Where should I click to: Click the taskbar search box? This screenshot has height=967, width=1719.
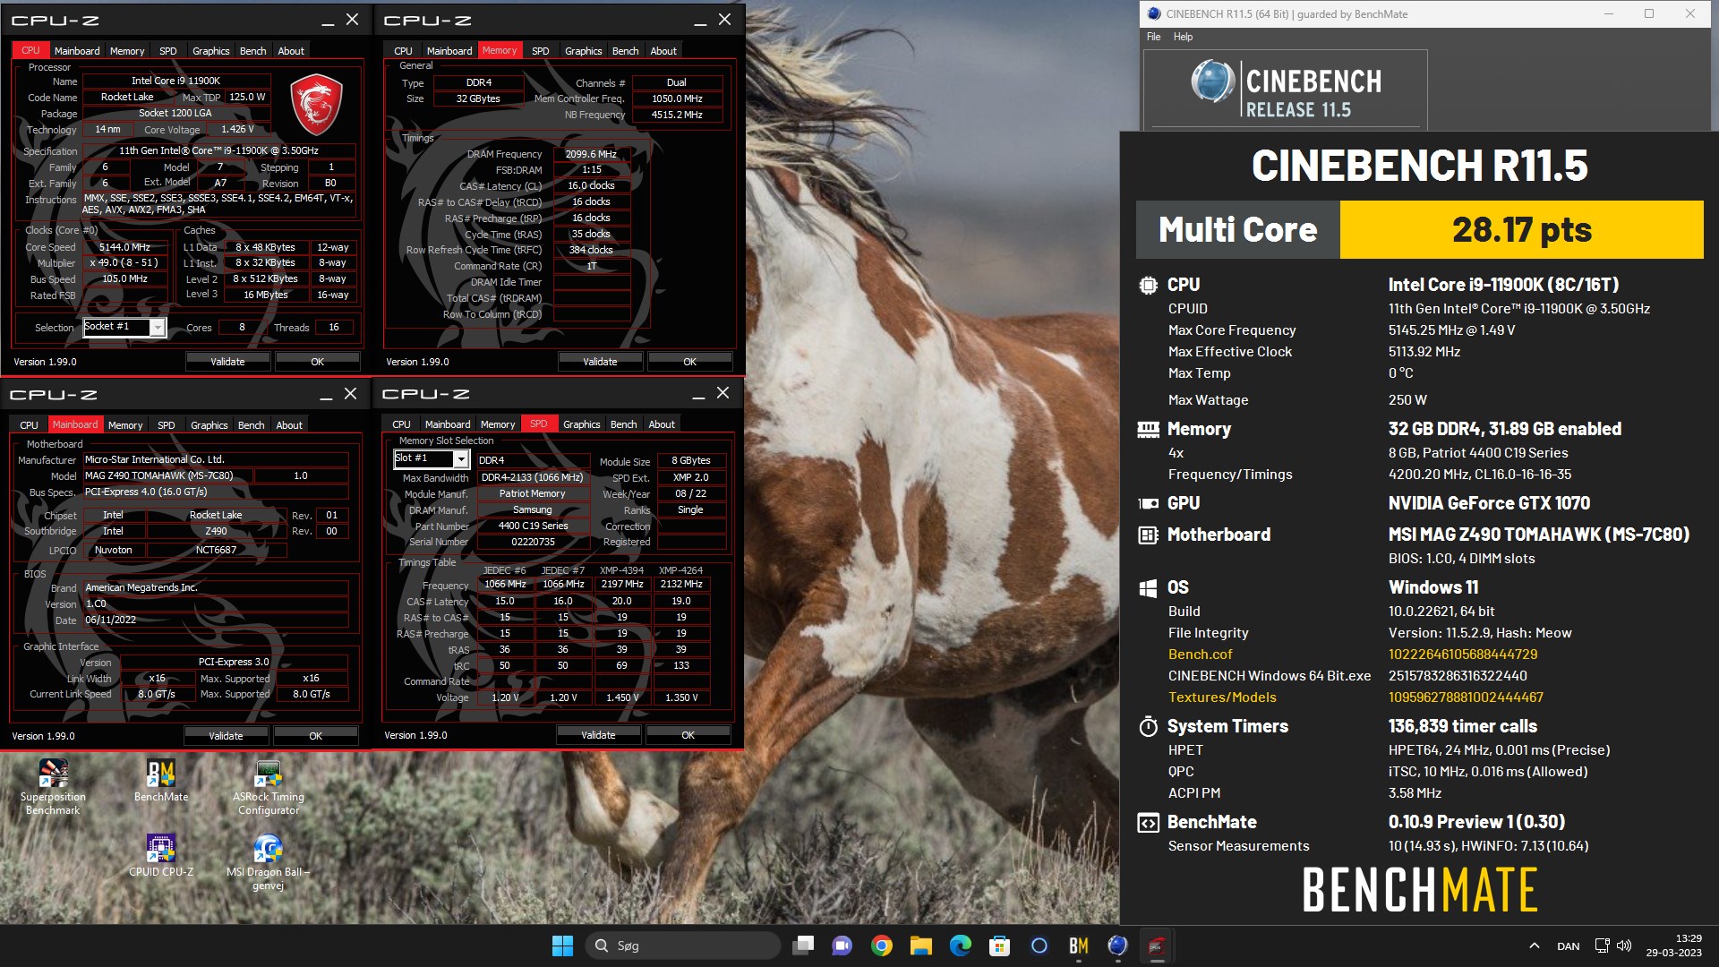684,946
